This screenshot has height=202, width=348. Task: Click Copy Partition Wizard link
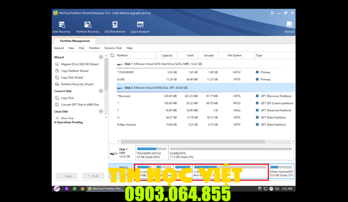tap(74, 71)
